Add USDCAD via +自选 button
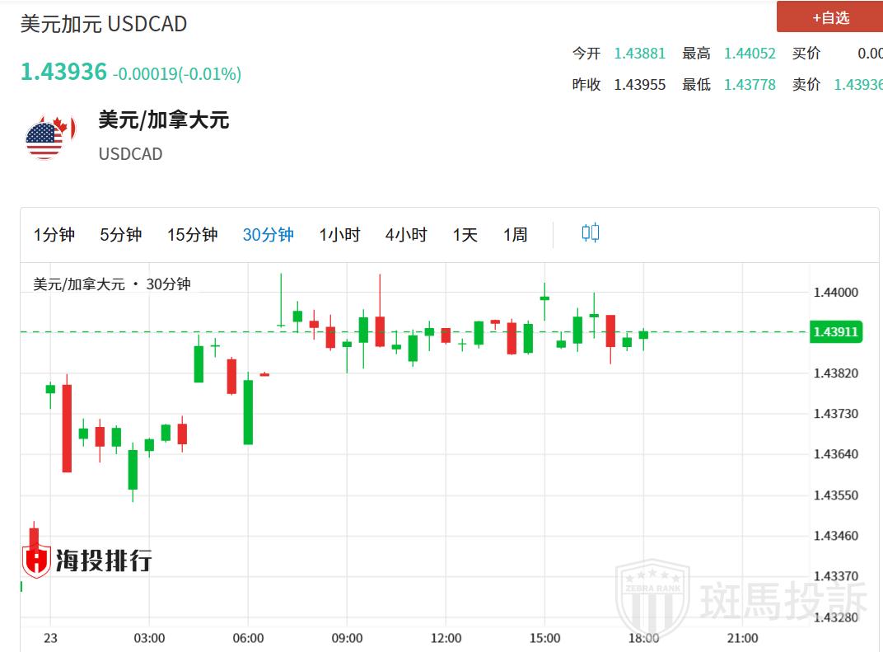Image resolution: width=883 pixels, height=652 pixels. point(829,17)
